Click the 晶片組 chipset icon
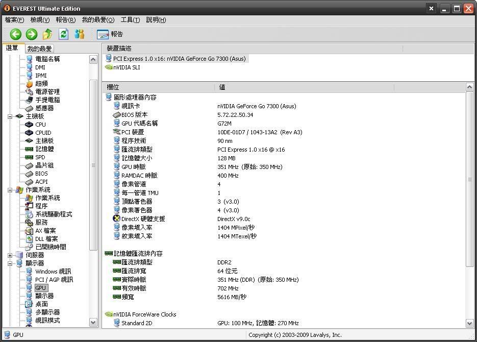 [29, 165]
